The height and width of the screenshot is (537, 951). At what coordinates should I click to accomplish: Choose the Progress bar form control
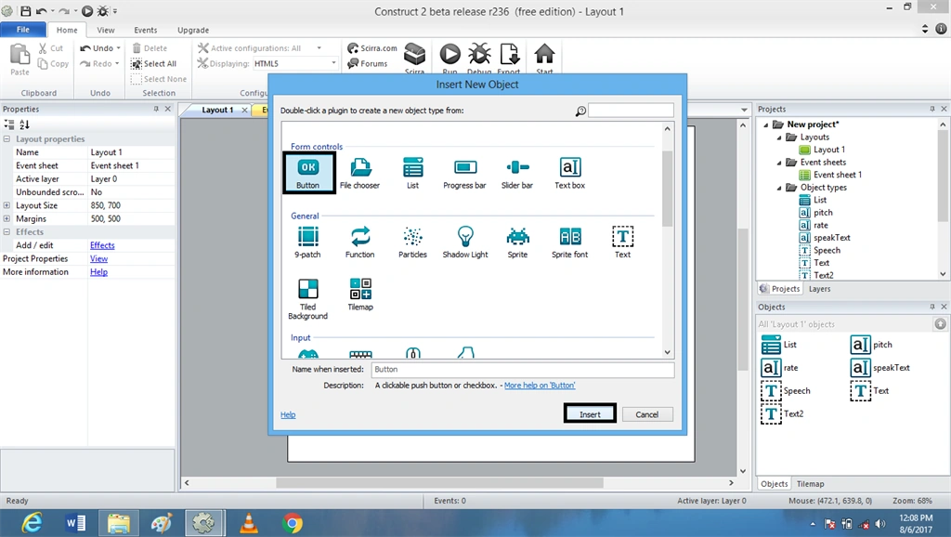(x=464, y=174)
